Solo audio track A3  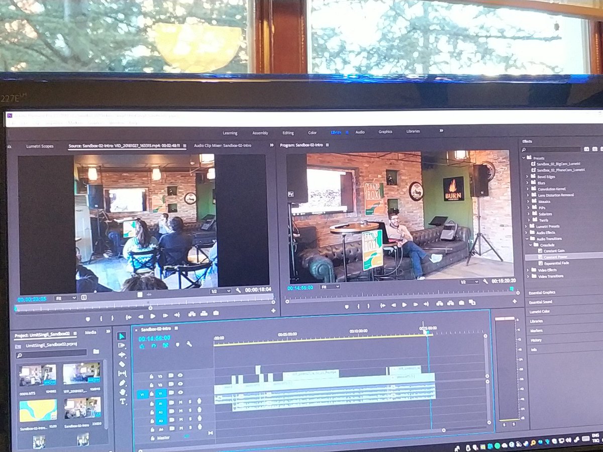[190, 419]
